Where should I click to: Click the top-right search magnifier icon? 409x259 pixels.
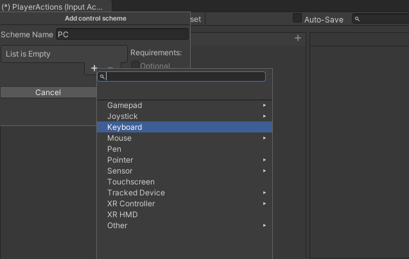pos(357,19)
